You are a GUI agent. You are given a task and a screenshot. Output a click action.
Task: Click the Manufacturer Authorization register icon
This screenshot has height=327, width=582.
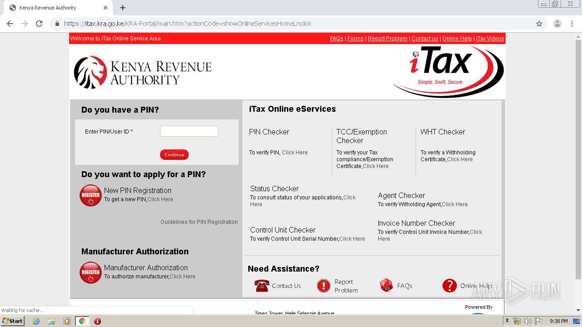[x=90, y=272]
